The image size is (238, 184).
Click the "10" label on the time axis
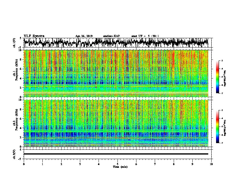pyautogui.click(x=211, y=164)
